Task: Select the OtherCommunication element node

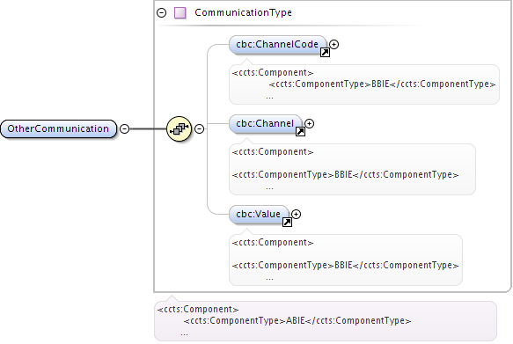Action: coord(58,128)
